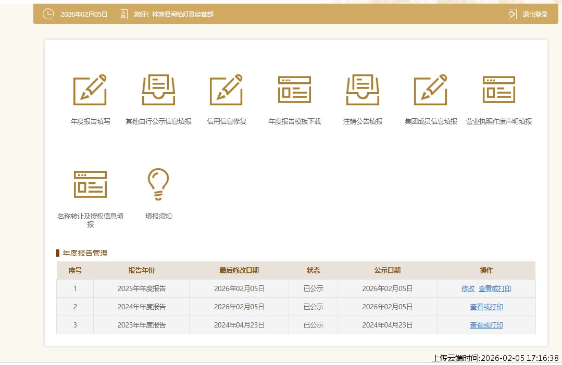
Task: Open the 注销公告填报 icon
Action: tap(363, 90)
